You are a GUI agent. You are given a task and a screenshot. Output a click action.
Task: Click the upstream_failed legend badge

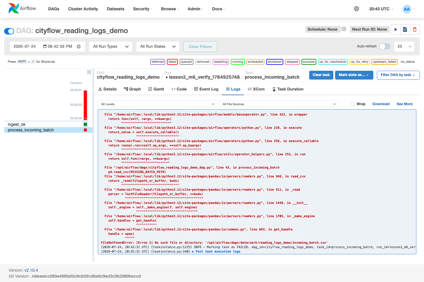pyautogui.click(x=384, y=62)
